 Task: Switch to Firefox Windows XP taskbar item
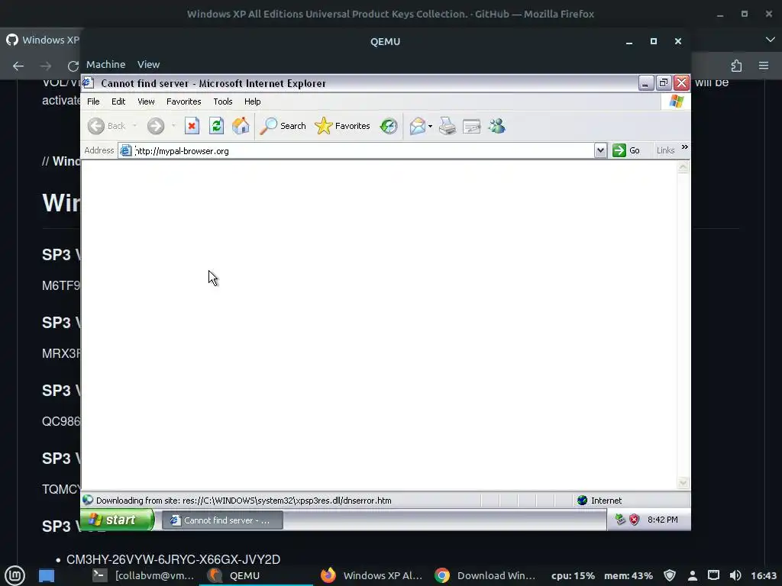[x=372, y=575]
